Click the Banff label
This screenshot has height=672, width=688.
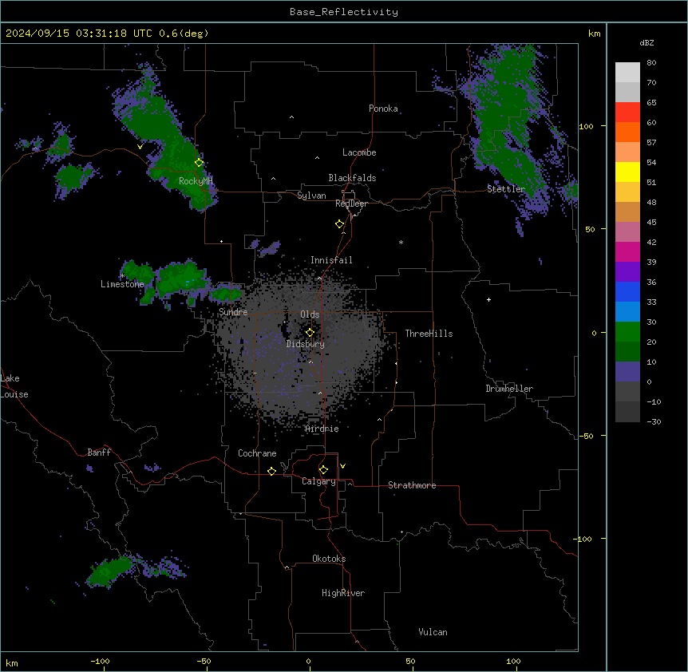pyautogui.click(x=99, y=453)
